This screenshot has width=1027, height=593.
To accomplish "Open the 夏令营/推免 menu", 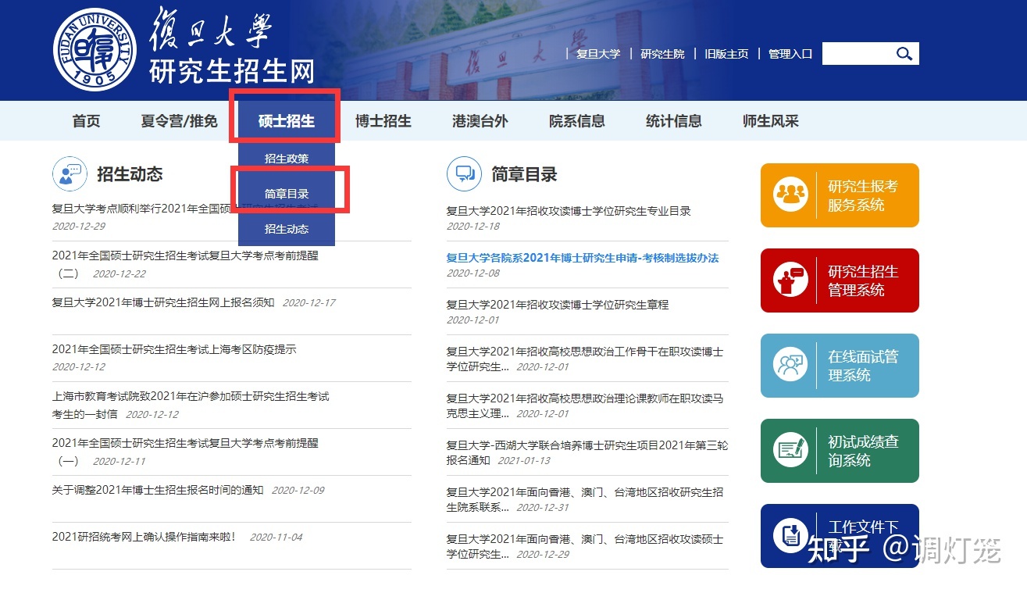I will [179, 121].
